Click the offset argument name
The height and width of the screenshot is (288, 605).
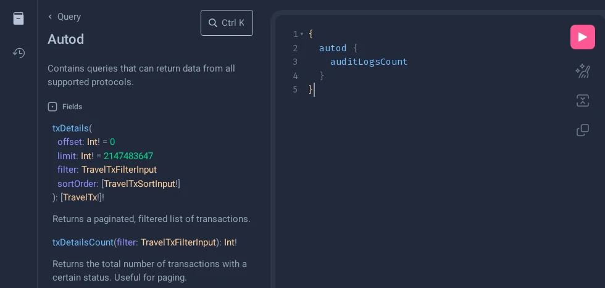(70, 142)
